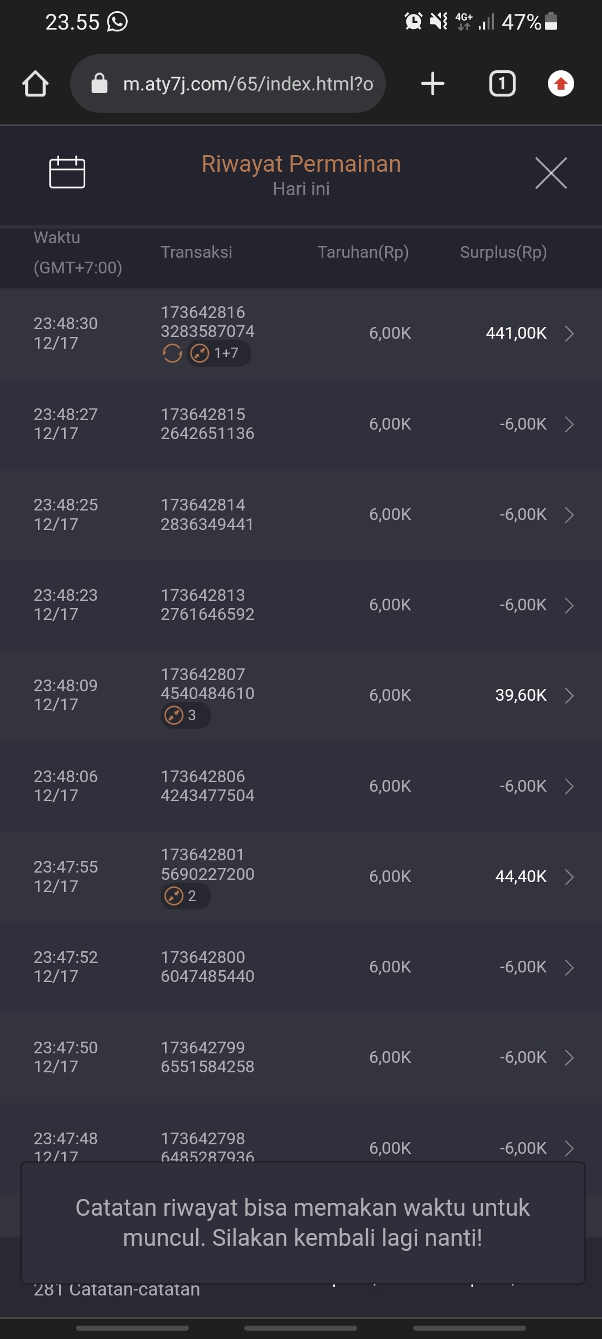Expand the 39,60K surplus transaction details
This screenshot has width=602, height=1339.
click(569, 696)
